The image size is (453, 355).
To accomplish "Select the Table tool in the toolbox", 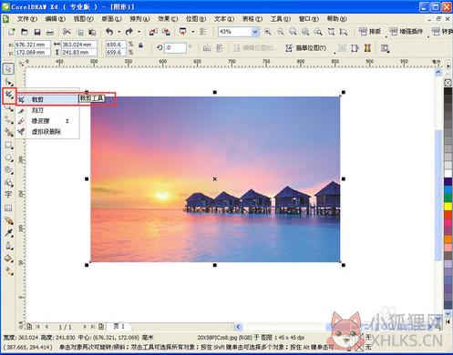I will [8, 208].
